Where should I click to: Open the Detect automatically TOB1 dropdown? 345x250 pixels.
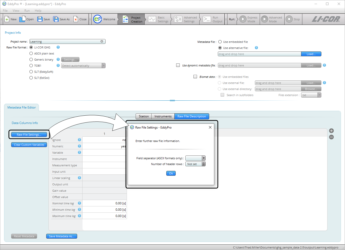pyautogui.click(x=83, y=66)
